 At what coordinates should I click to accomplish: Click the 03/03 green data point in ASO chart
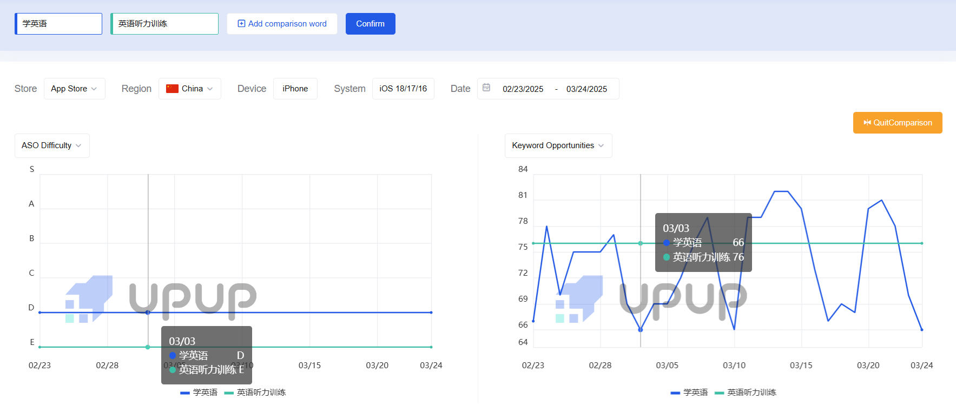pos(148,347)
